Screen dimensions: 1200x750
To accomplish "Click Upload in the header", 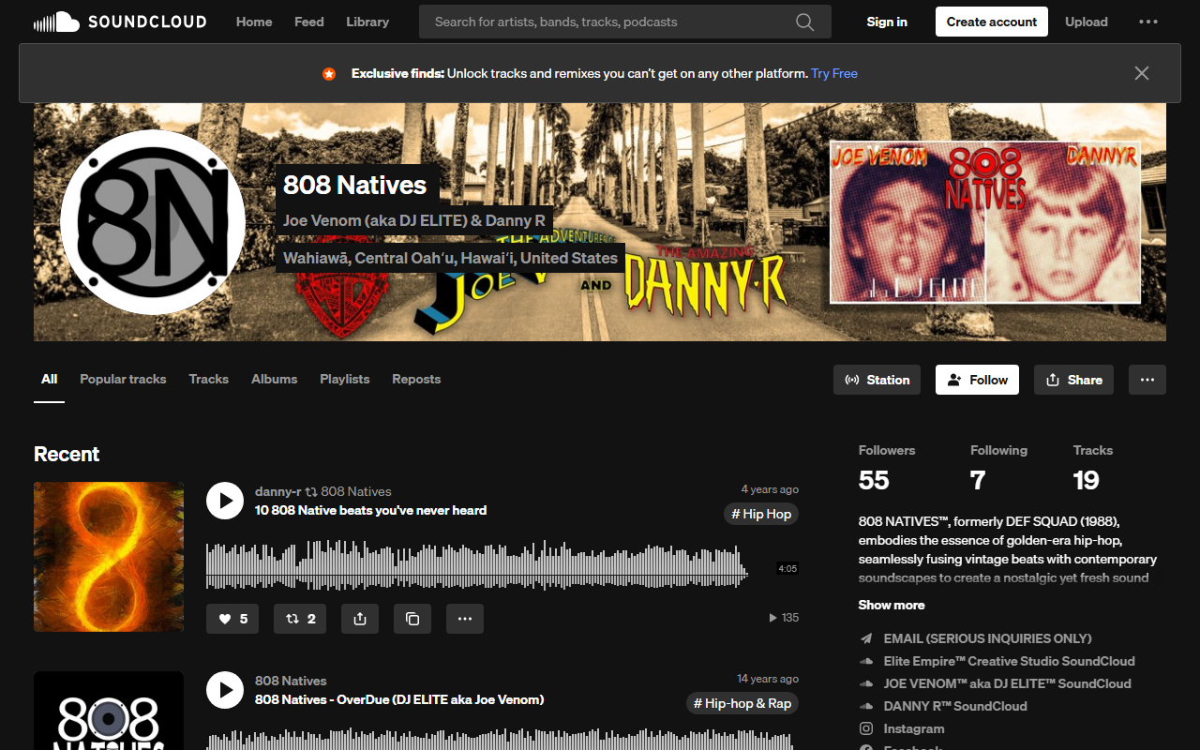I will (x=1086, y=22).
